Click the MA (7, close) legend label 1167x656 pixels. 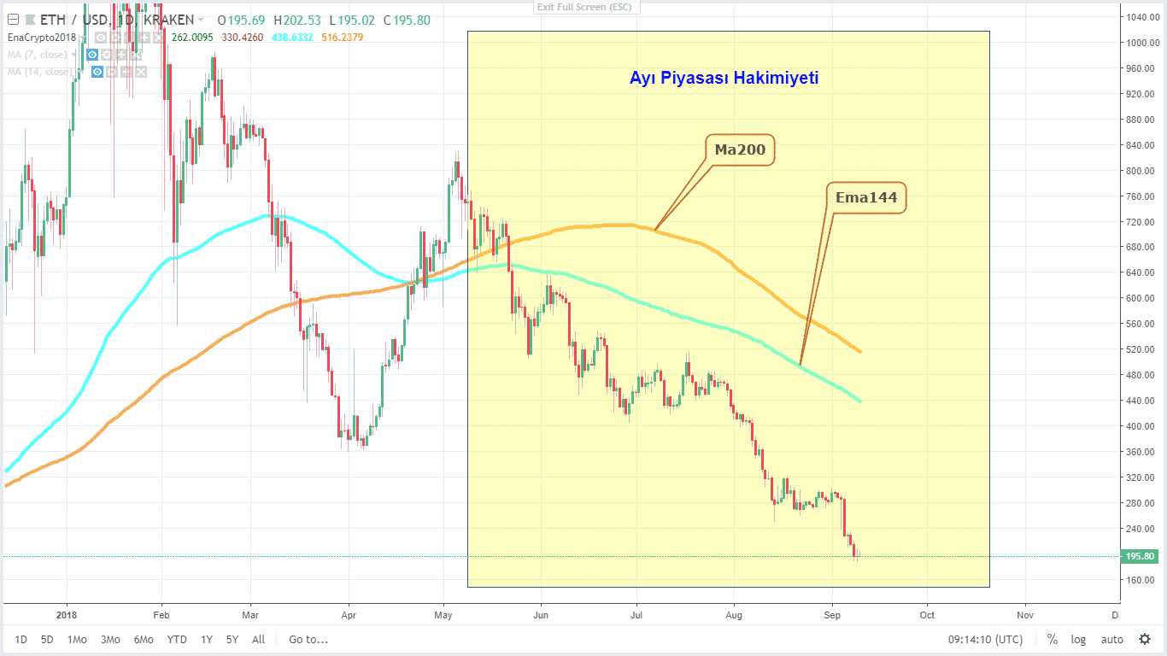pyautogui.click(x=37, y=55)
